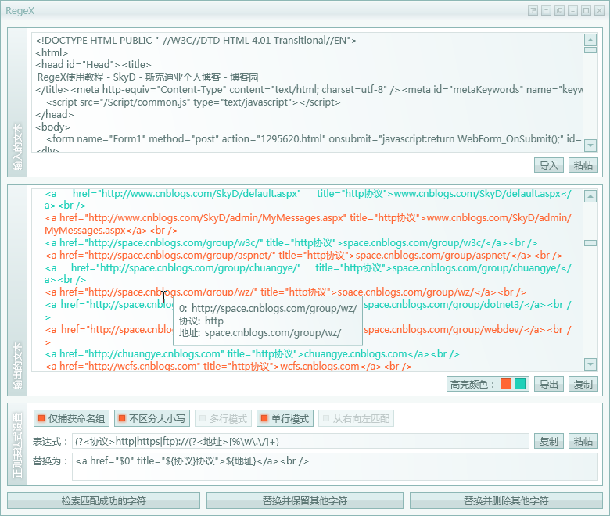Open help via the question mark icon
The height and width of the screenshot is (516, 610).
pos(533,10)
